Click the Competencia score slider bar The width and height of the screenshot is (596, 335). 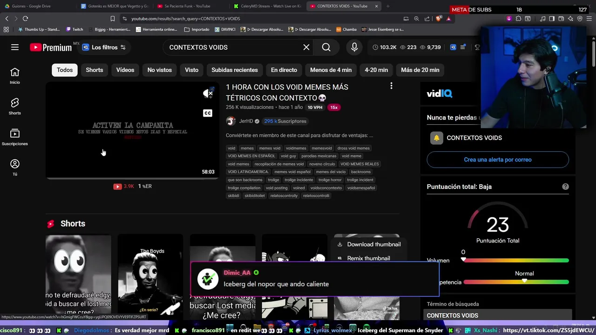[x=516, y=282]
